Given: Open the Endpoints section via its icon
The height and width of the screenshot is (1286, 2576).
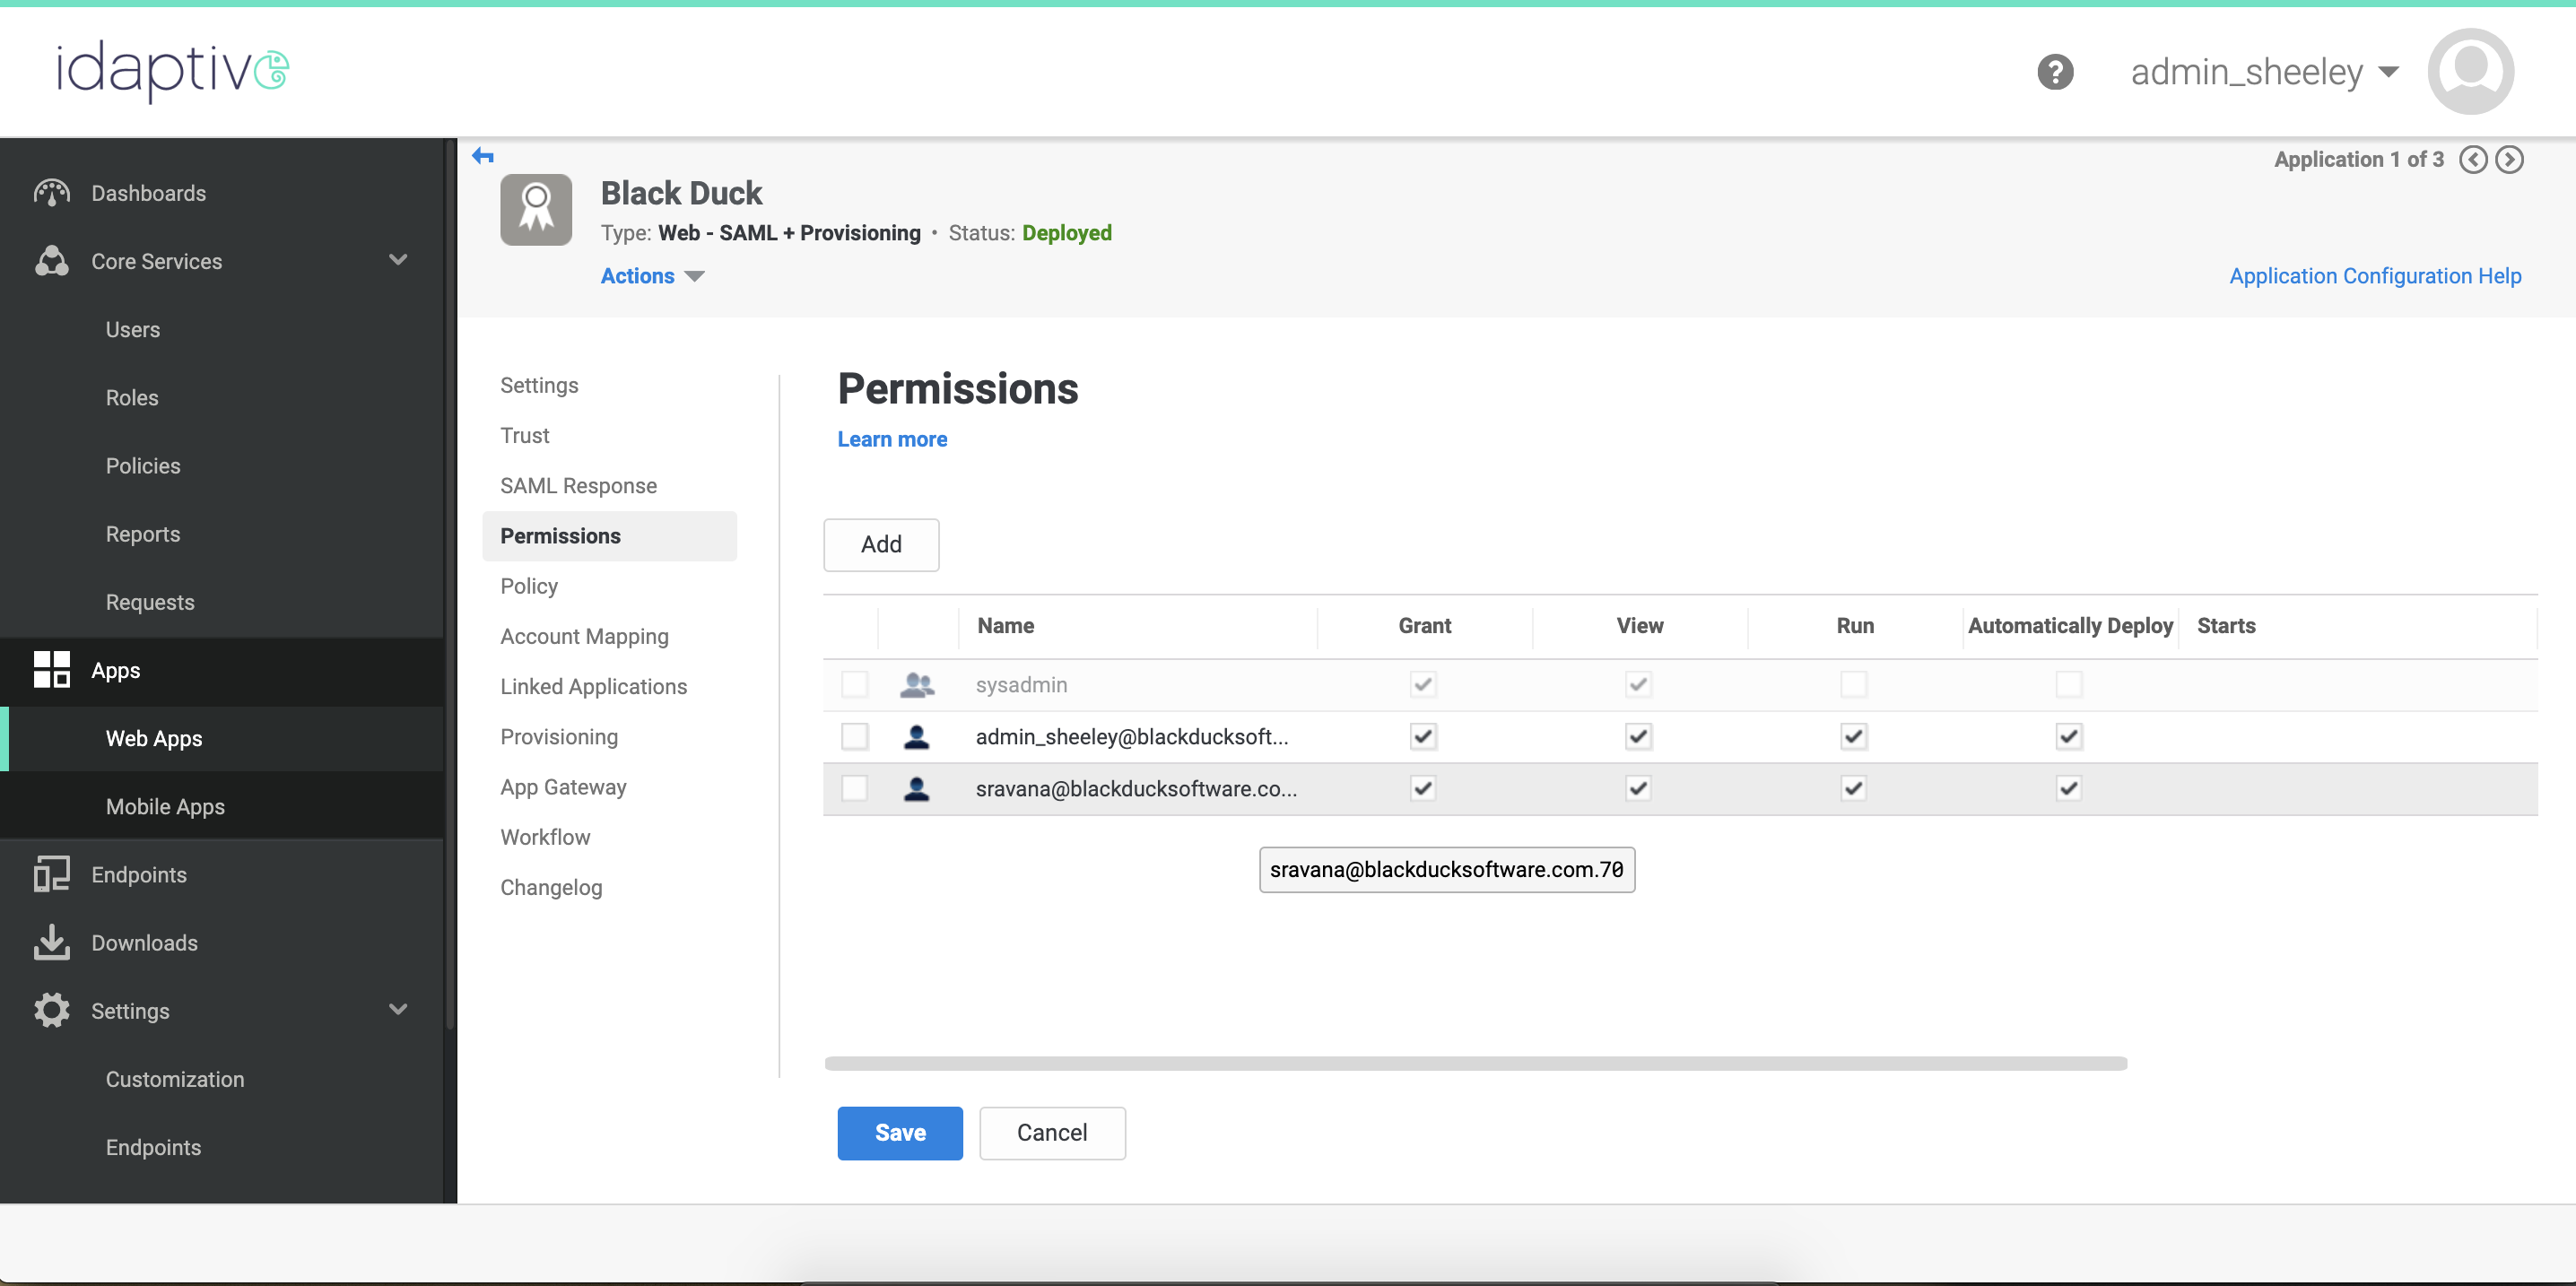Looking at the screenshot, I should (52, 873).
